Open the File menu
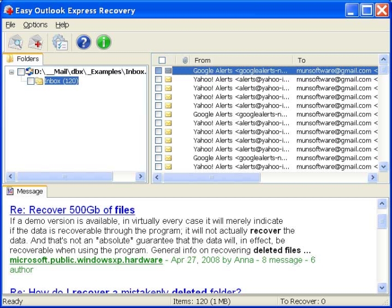 (10, 25)
